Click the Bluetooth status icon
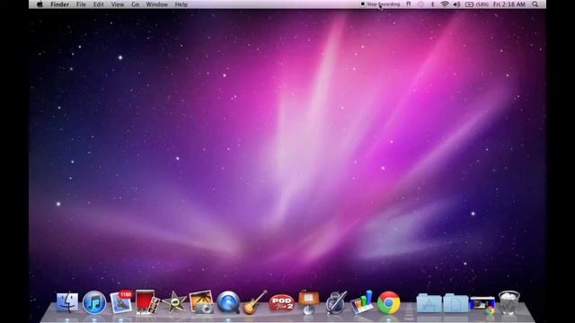Screen dimensions: 575x323 (432, 4)
